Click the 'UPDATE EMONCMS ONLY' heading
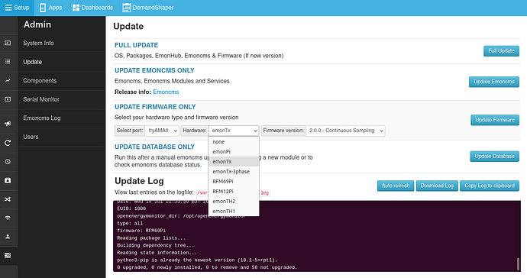 click(154, 70)
